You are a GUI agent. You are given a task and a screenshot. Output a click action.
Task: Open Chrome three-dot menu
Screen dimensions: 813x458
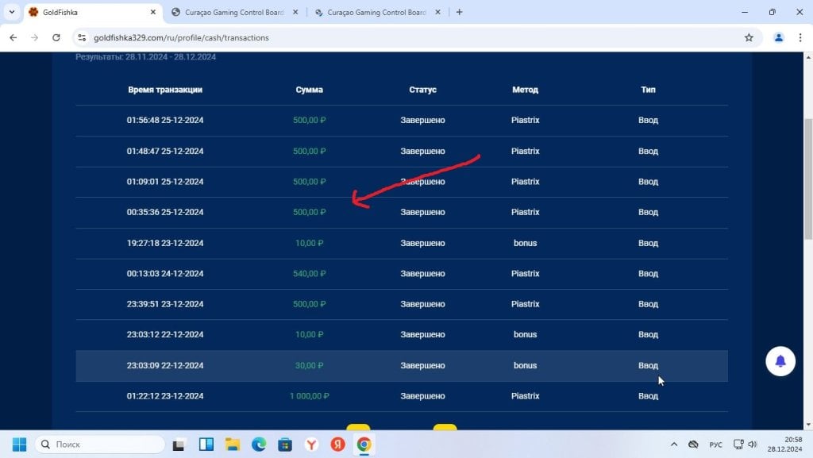800,37
